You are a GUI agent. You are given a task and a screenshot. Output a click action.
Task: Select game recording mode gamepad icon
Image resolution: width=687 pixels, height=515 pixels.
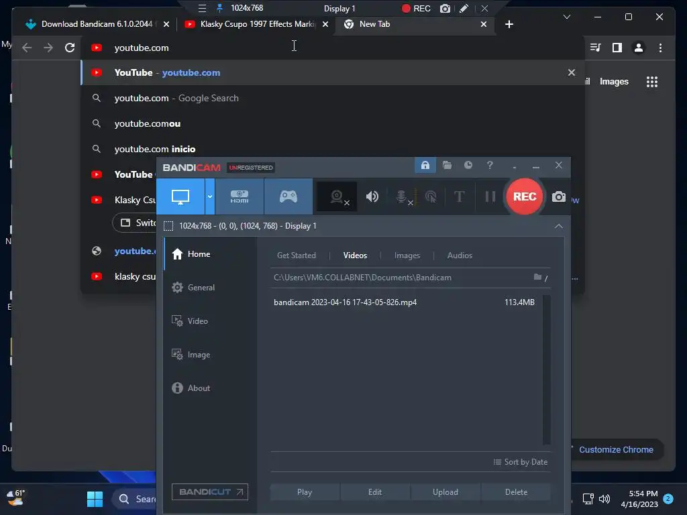tap(288, 196)
